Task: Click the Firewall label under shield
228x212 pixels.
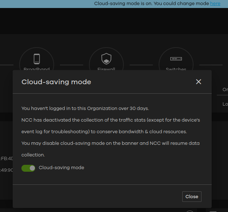Action: tap(106, 69)
